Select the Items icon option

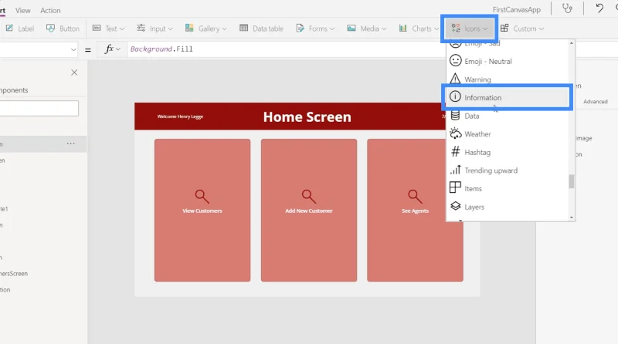point(508,188)
